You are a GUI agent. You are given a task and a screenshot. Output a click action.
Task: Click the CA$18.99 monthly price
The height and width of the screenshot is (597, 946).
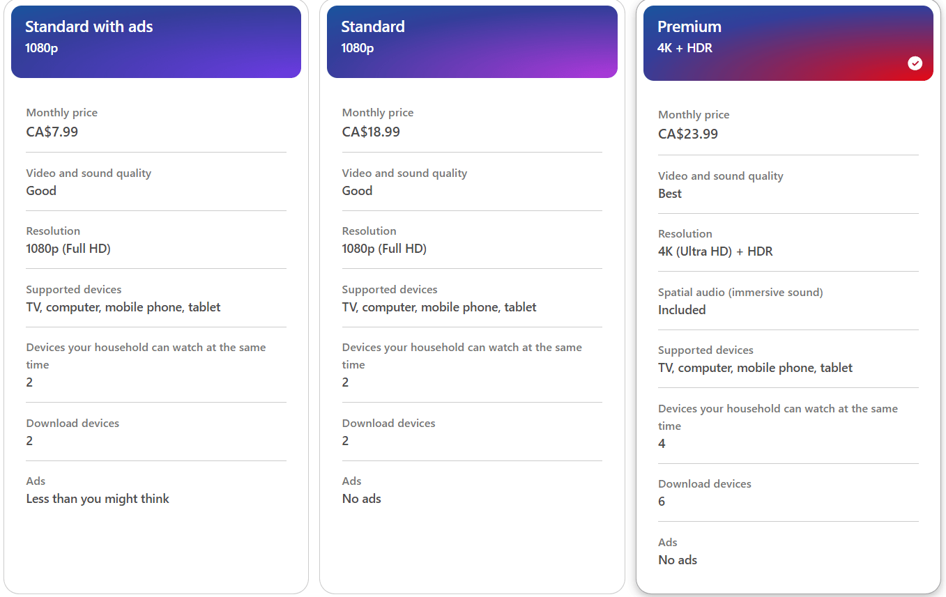point(371,132)
